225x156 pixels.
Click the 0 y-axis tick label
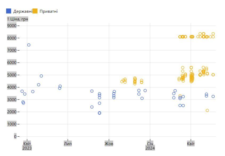pos(15,137)
